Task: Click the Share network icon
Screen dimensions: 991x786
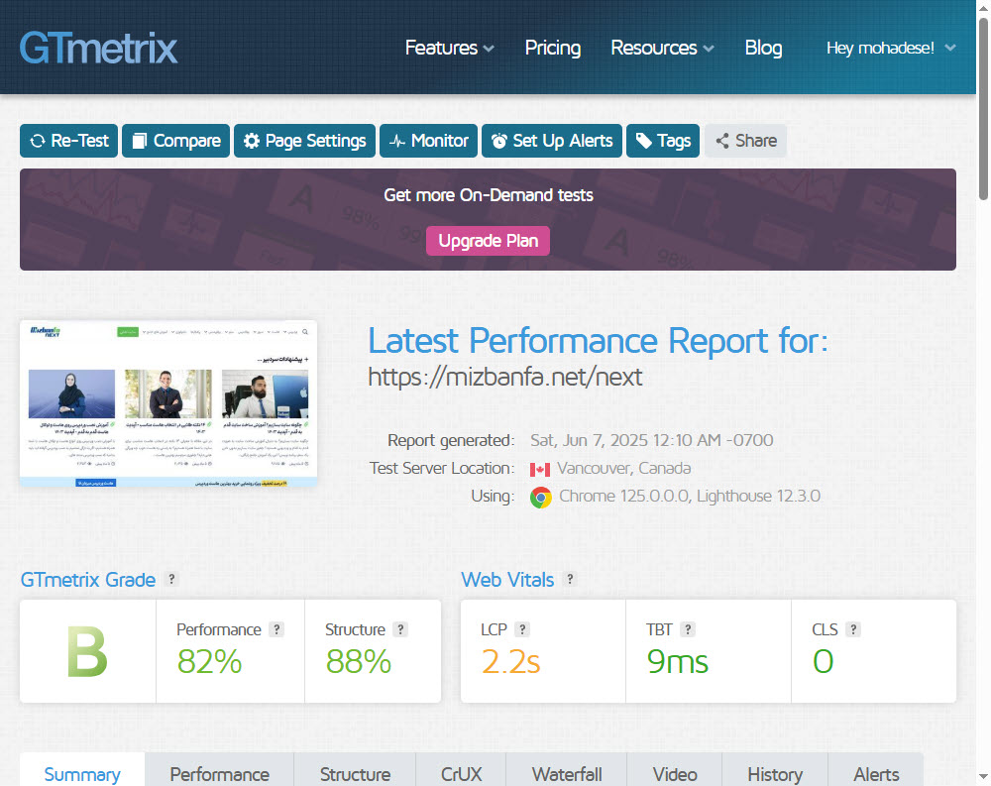Action: click(722, 141)
